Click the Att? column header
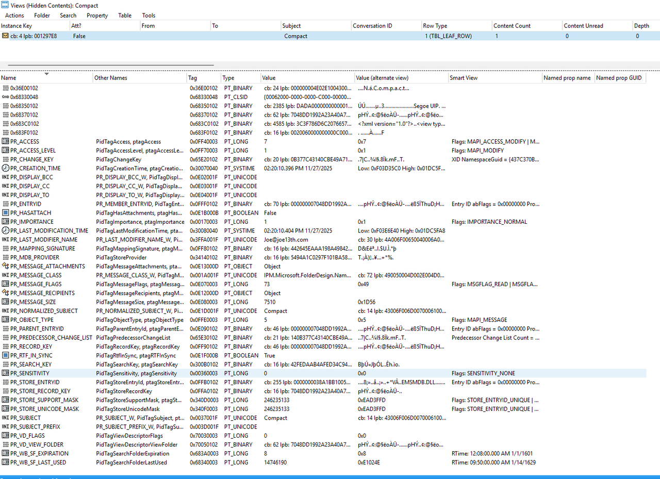The width and height of the screenshot is (660, 479). pyautogui.click(x=105, y=26)
